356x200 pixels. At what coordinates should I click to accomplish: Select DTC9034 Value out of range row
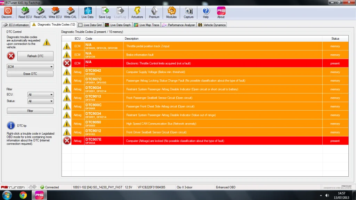pyautogui.click(x=205, y=115)
